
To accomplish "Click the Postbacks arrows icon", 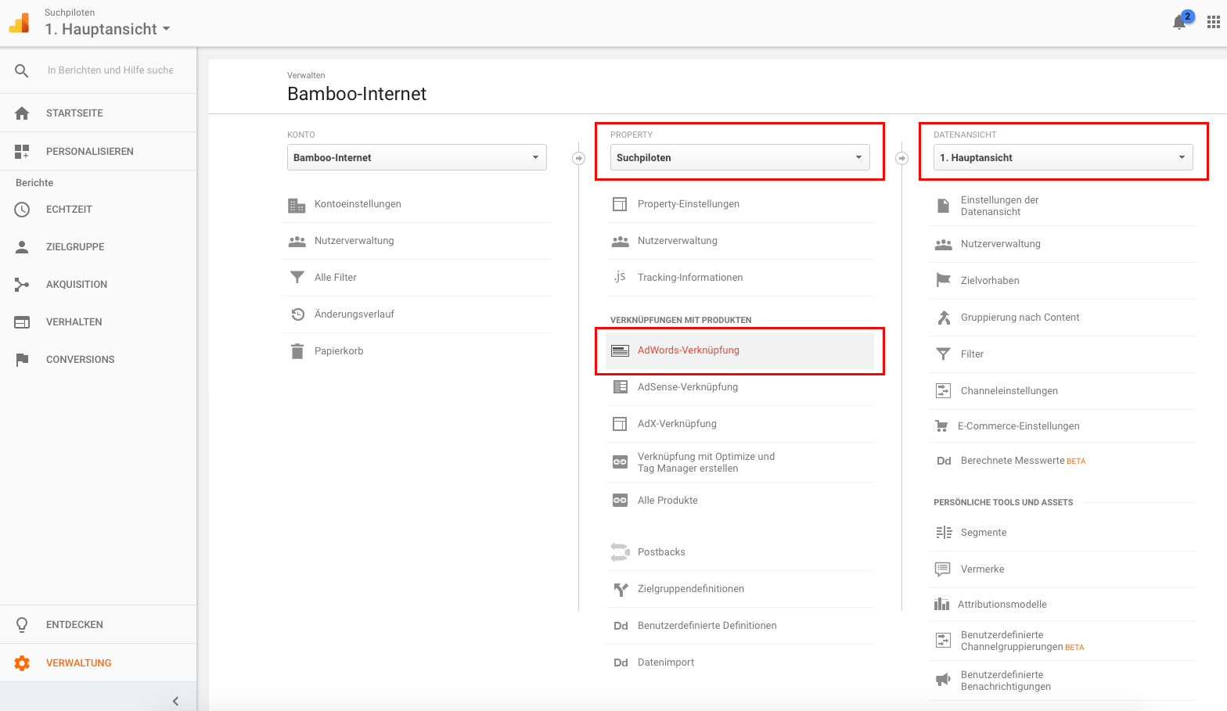I will point(620,552).
